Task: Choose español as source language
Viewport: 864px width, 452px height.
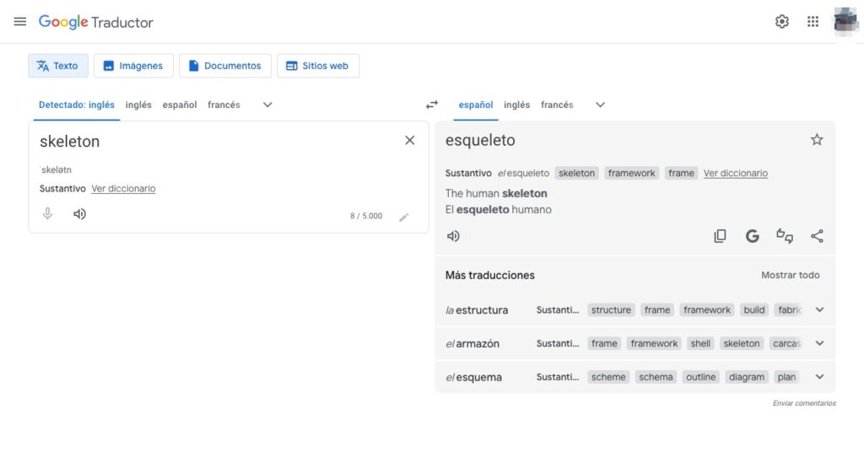Action: click(x=180, y=105)
